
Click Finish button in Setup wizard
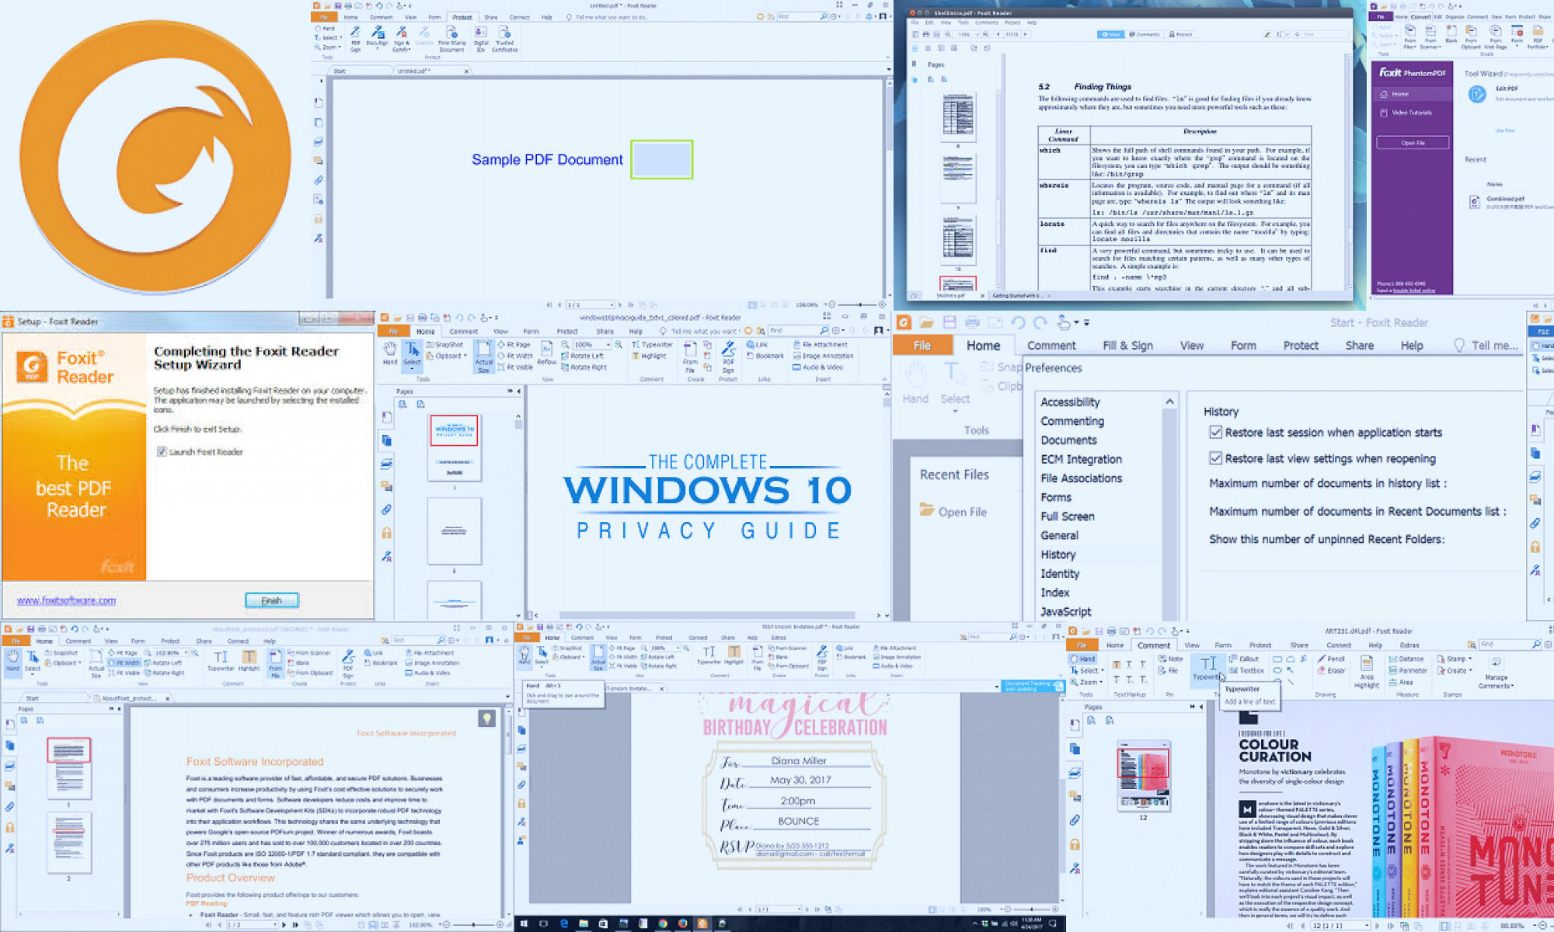[271, 600]
